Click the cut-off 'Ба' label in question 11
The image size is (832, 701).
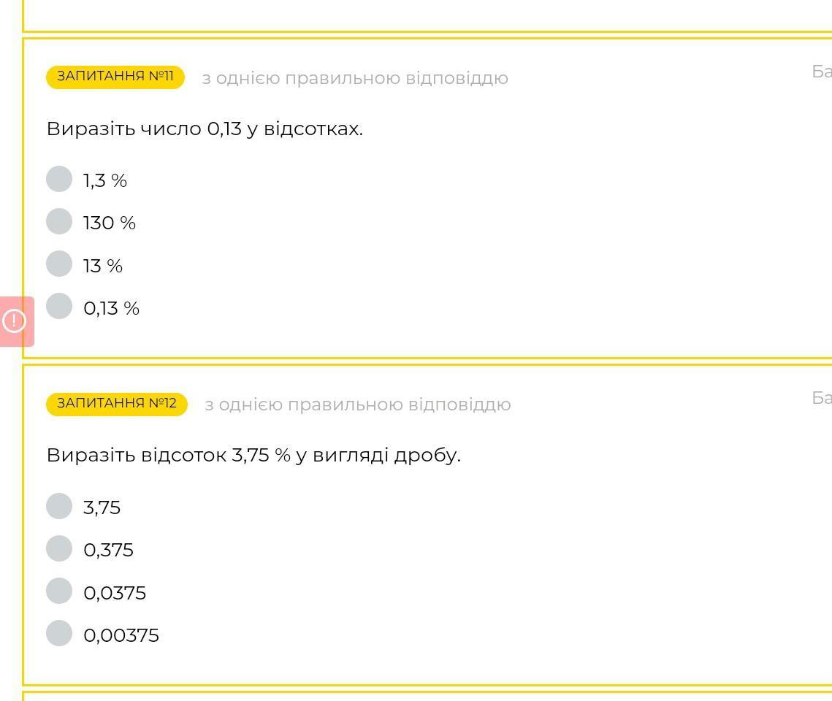click(822, 72)
